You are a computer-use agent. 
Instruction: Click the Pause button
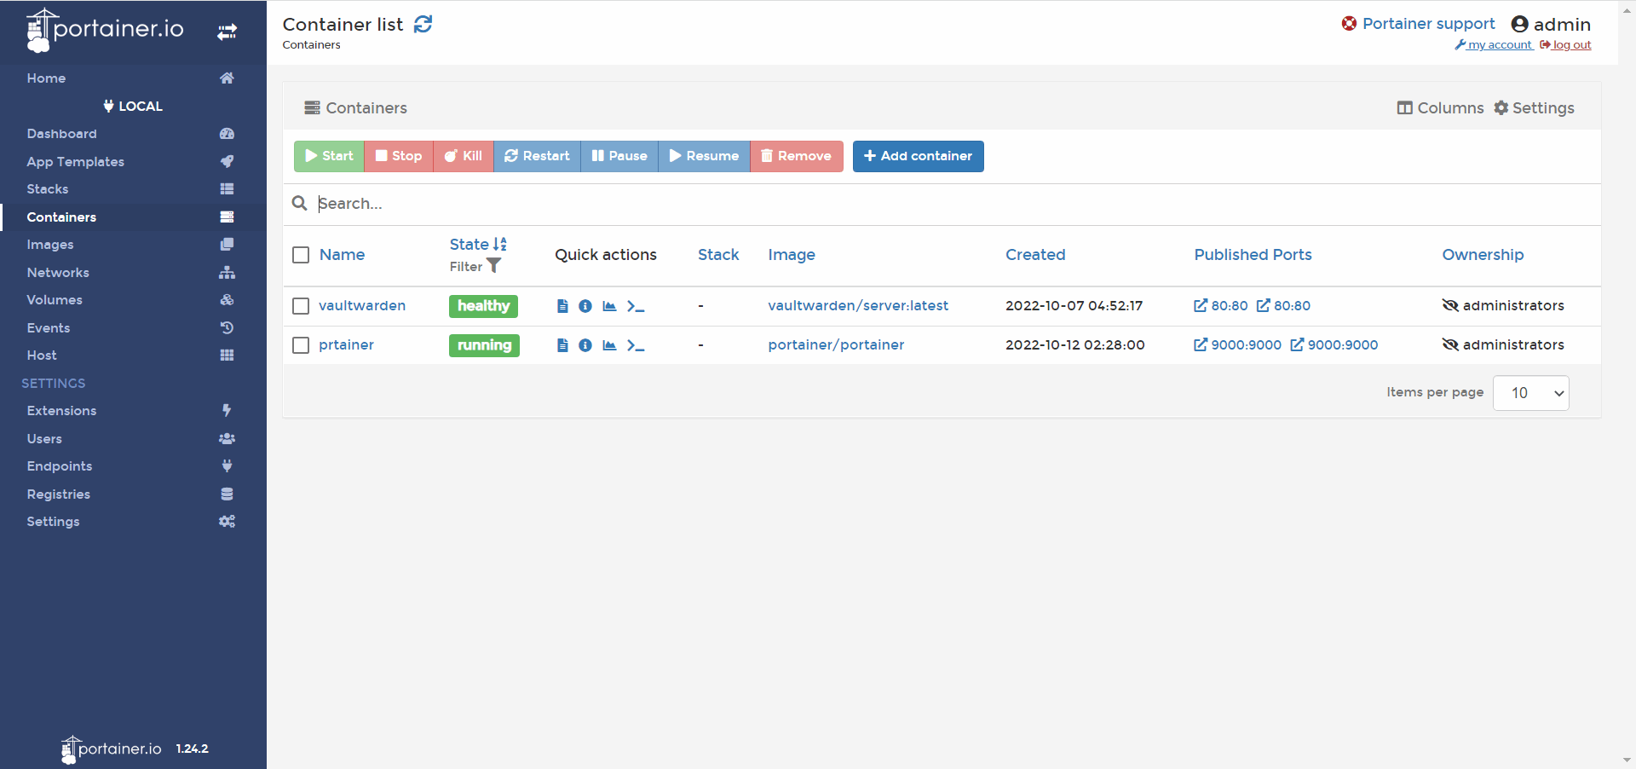click(619, 156)
